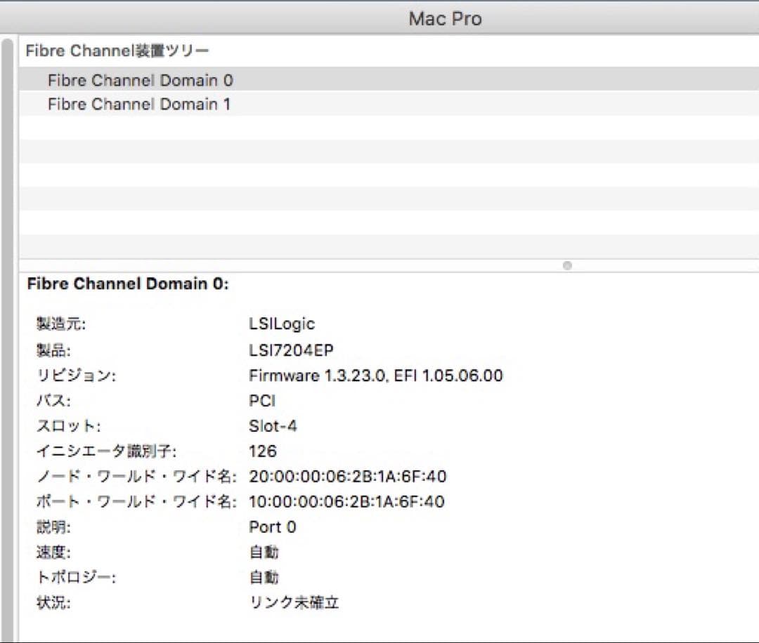Click the splitter handle between panels
This screenshot has width=759, height=643.
tap(566, 265)
